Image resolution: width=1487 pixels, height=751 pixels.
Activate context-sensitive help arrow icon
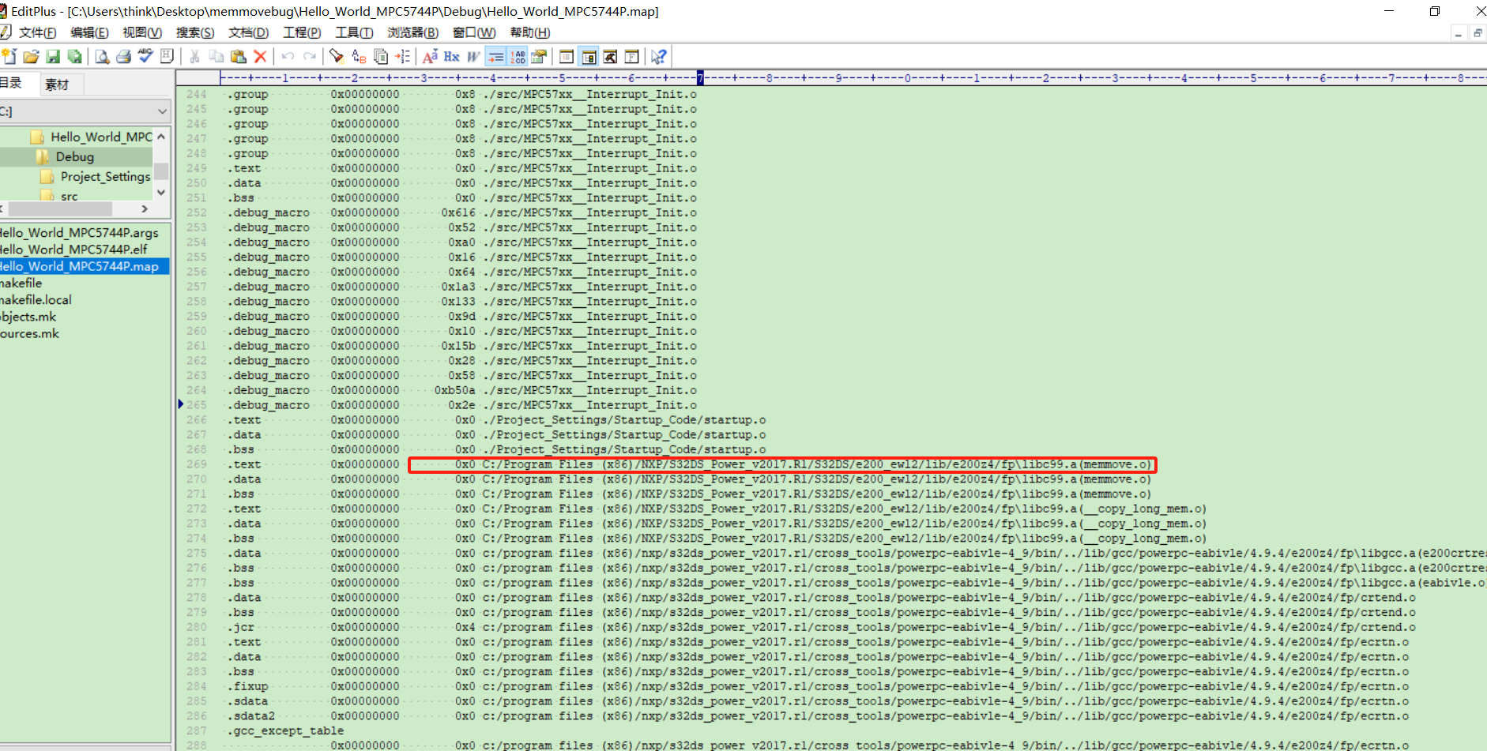pos(657,56)
